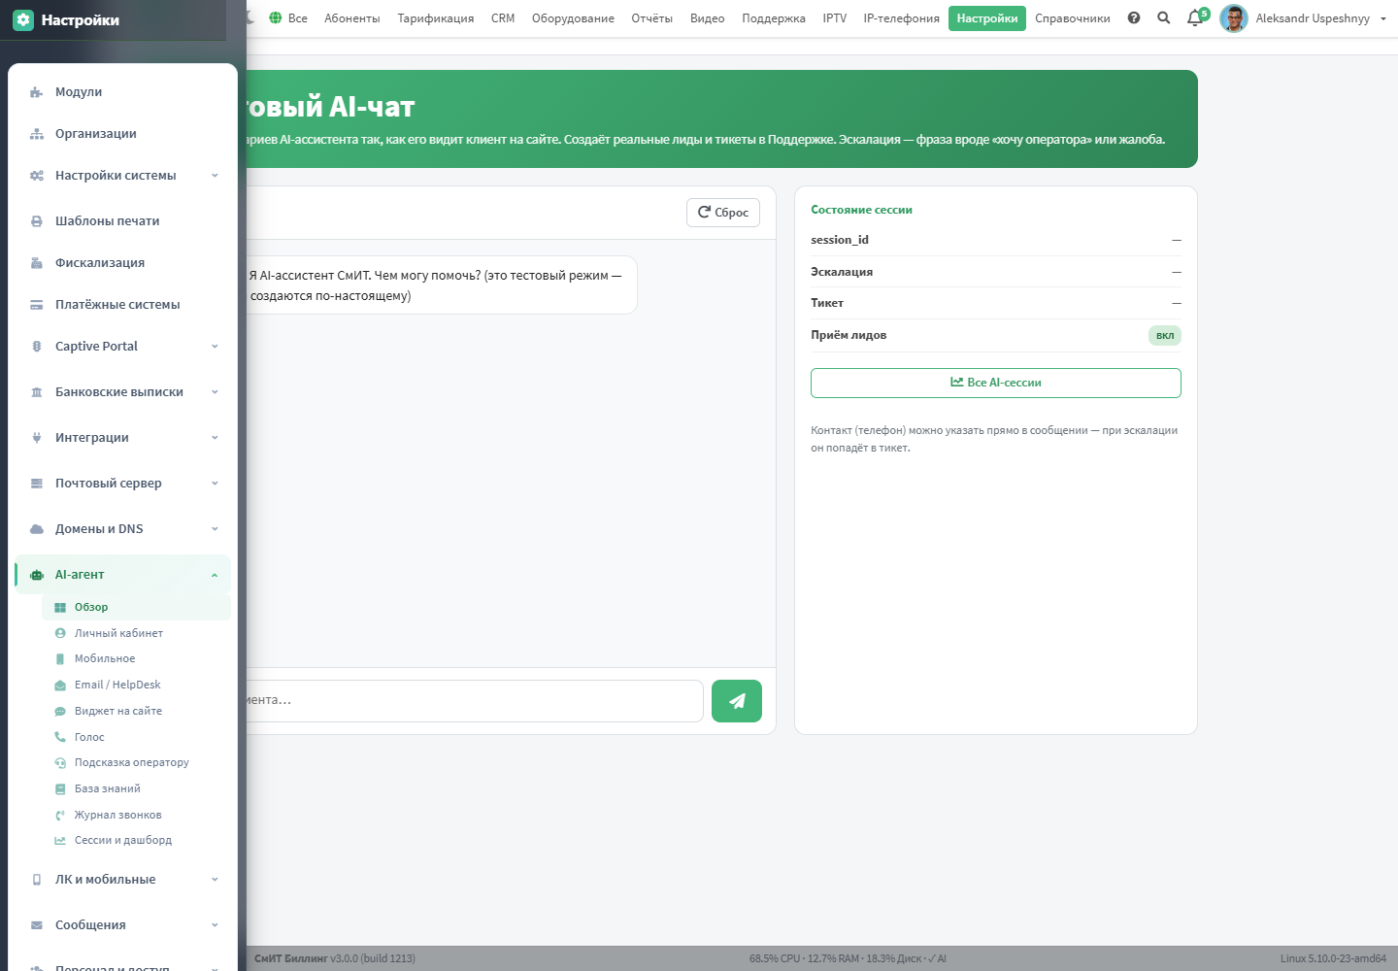Click the chat bubble icon for Виджет на сайте
The image size is (1398, 971).
point(60,711)
